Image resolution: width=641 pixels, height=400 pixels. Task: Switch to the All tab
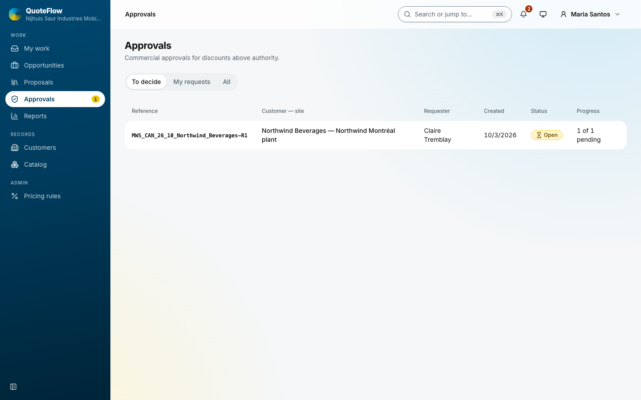tap(227, 82)
